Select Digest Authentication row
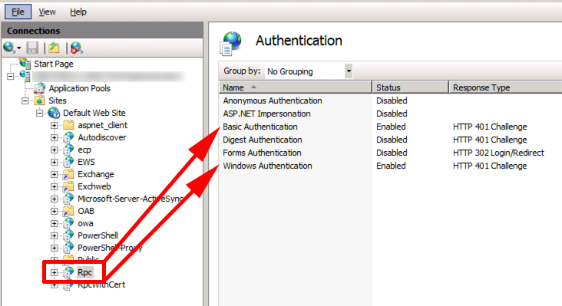Screen dimensions: 562x306 [390, 140]
